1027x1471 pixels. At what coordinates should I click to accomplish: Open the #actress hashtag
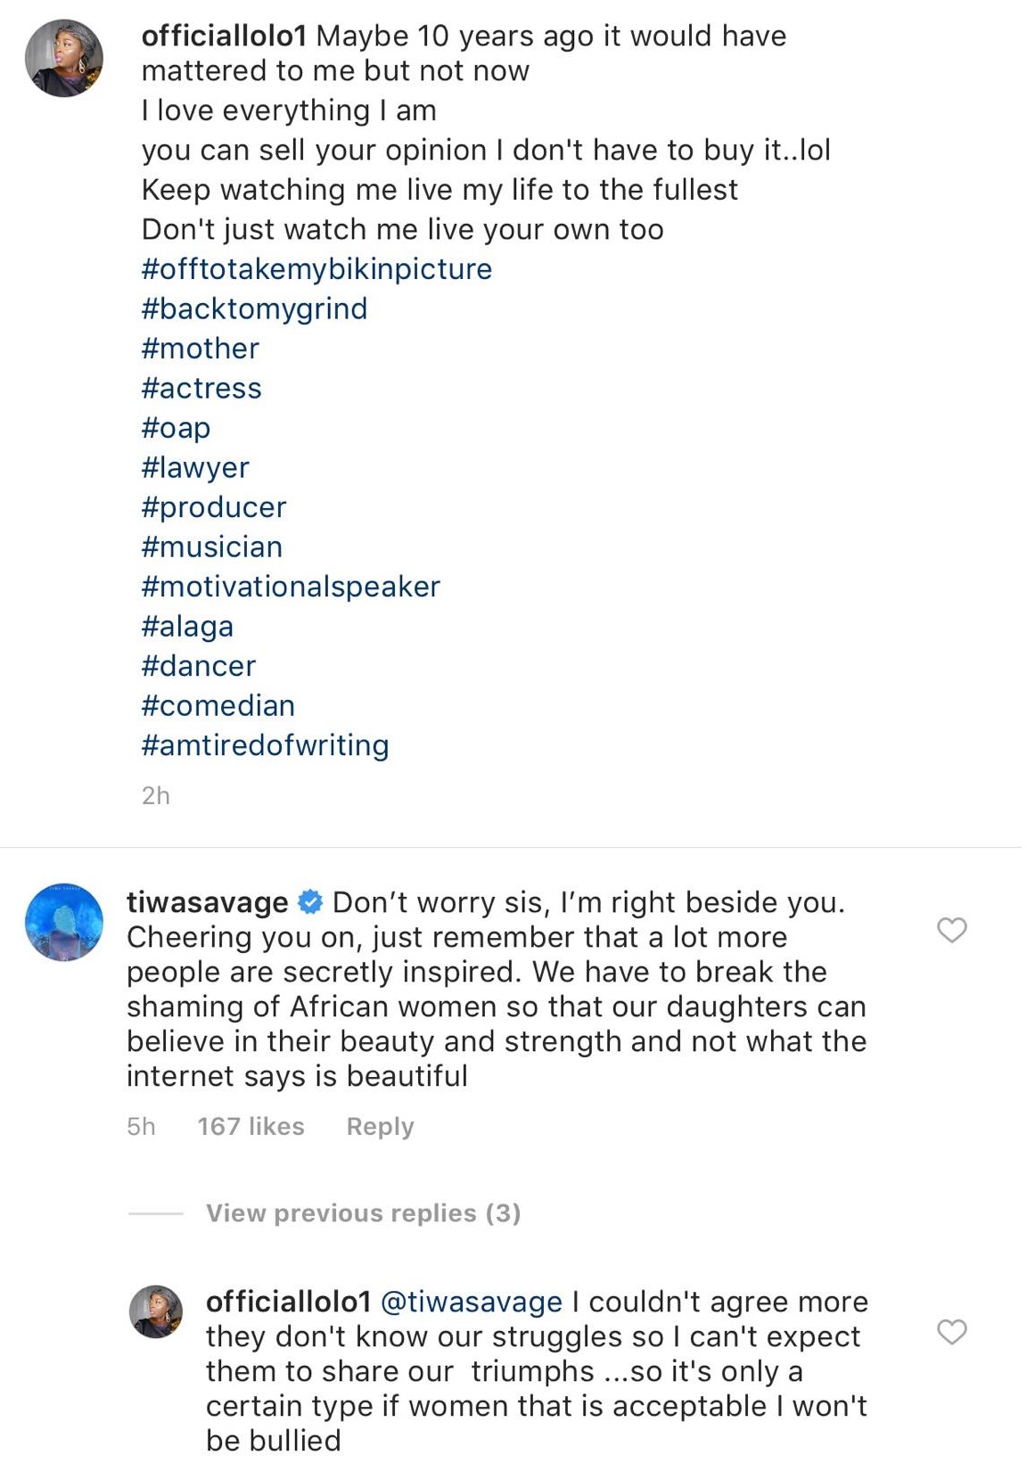201,388
